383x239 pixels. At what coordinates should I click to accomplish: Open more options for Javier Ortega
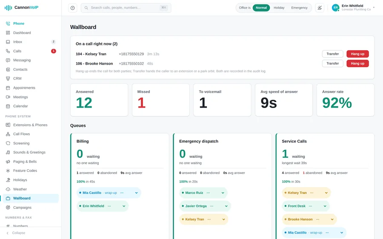point(212,206)
